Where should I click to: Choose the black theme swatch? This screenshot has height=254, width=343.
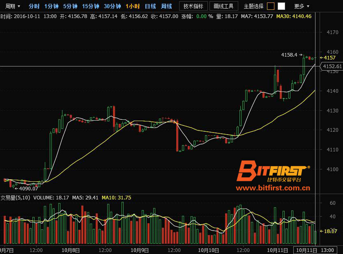(271, 6)
